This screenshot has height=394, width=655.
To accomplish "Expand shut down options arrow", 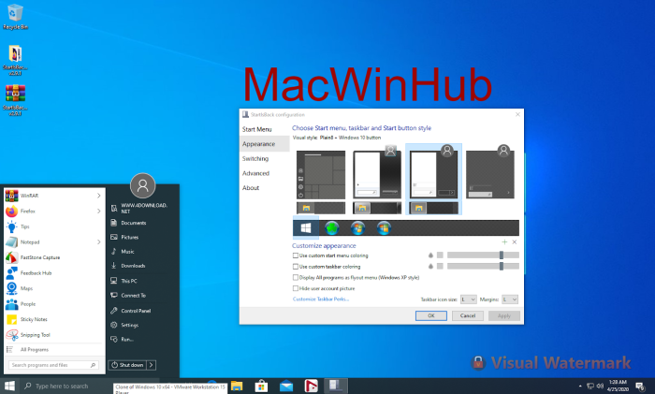I will tap(152, 365).
